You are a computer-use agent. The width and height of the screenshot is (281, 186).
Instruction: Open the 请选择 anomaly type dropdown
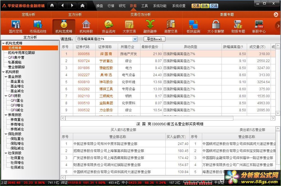pyautogui.click(x=135, y=39)
